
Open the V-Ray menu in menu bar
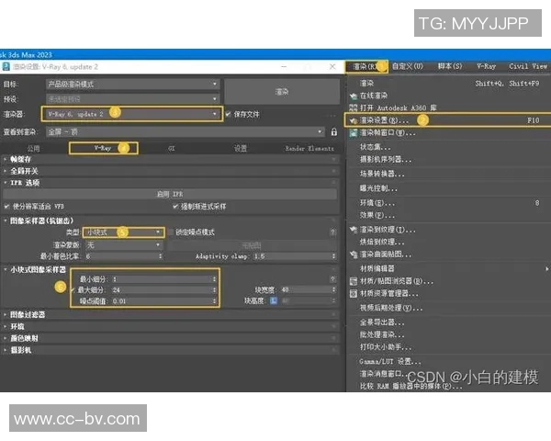click(x=486, y=66)
